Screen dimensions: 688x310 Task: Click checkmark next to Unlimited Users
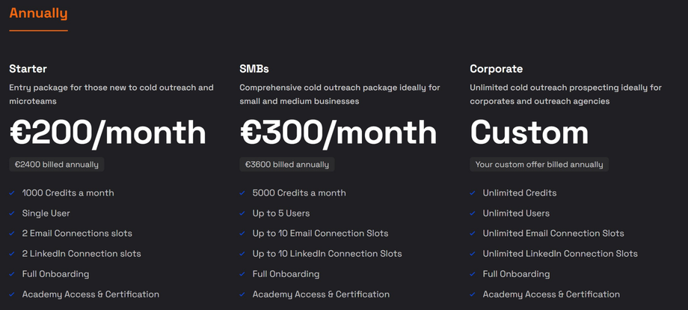click(x=473, y=213)
